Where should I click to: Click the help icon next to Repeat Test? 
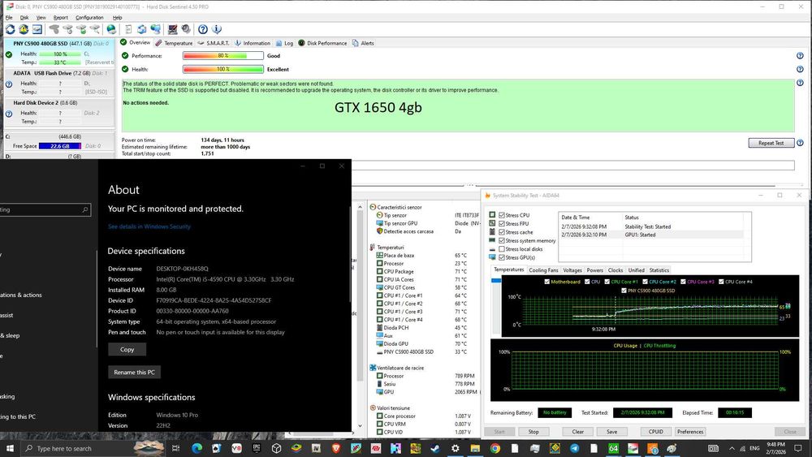pyautogui.click(x=800, y=143)
